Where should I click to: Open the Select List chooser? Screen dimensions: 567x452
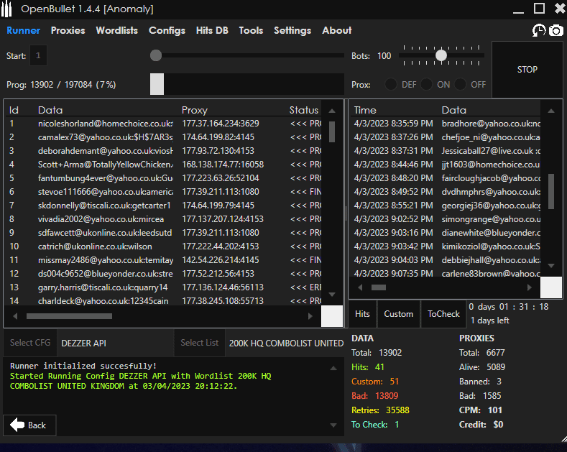199,343
